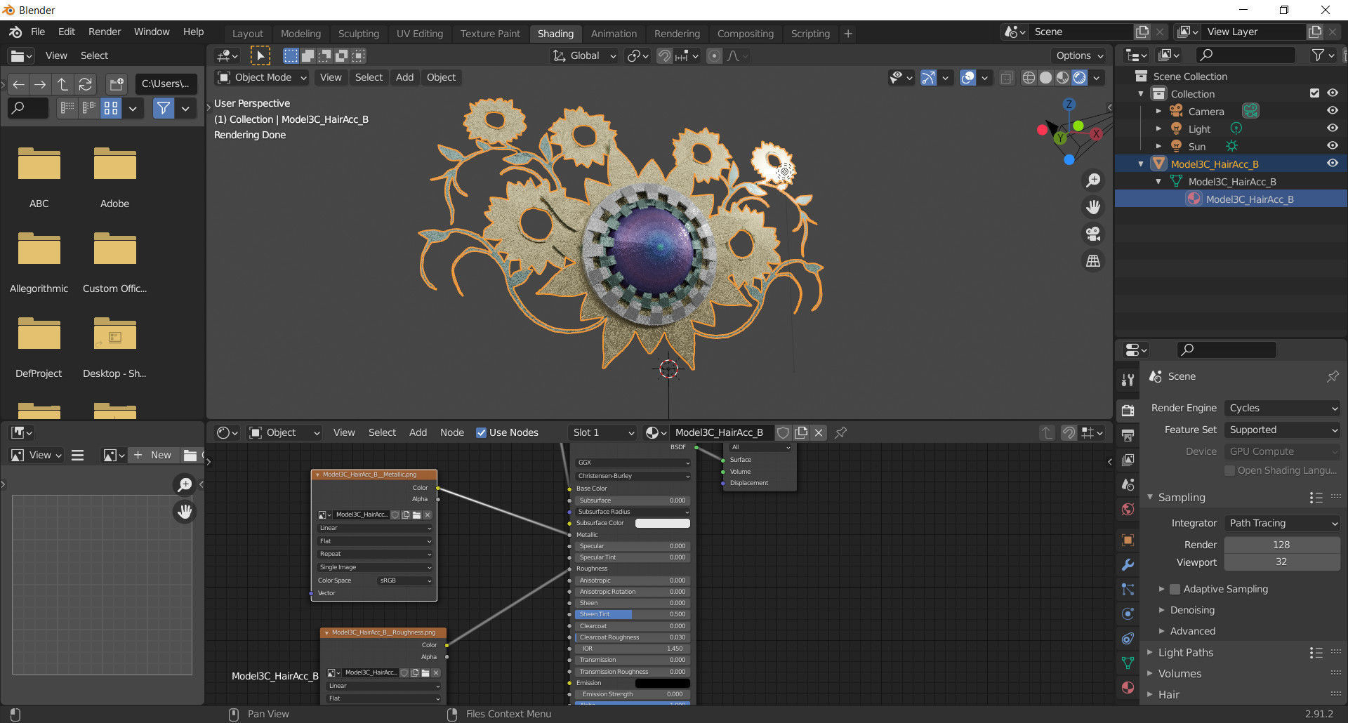Switch the file browser to thumbnail display mode
Screen dimensions: 1348x723
pyautogui.click(x=111, y=108)
